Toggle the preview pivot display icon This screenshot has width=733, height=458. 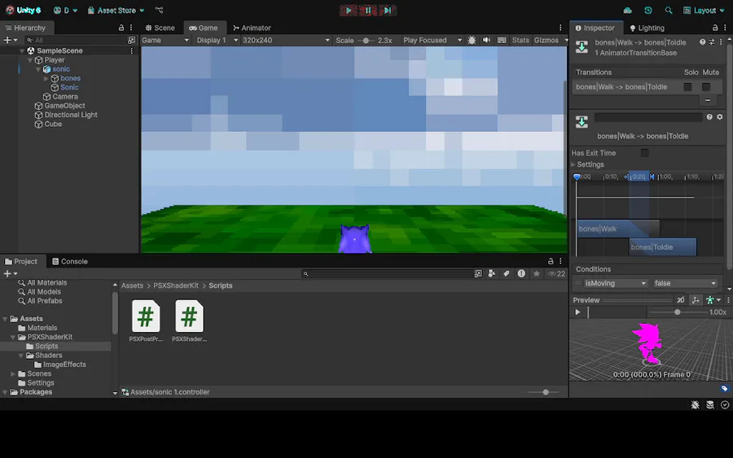696,300
